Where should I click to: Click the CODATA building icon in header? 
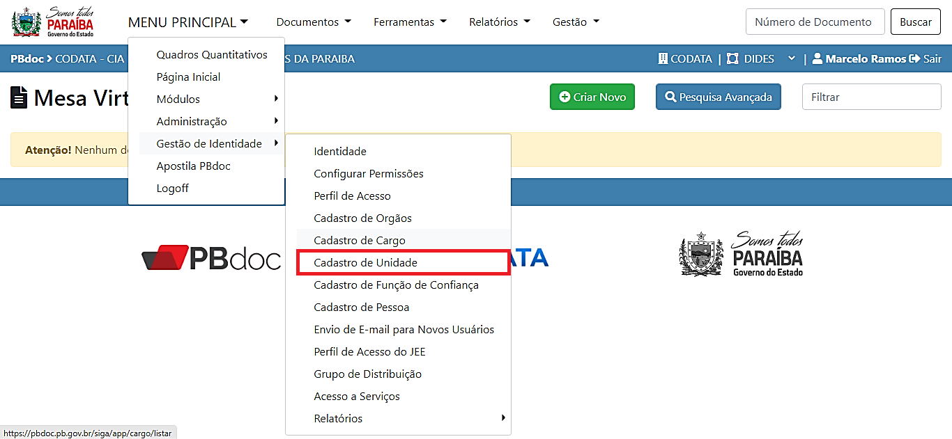pyautogui.click(x=663, y=59)
